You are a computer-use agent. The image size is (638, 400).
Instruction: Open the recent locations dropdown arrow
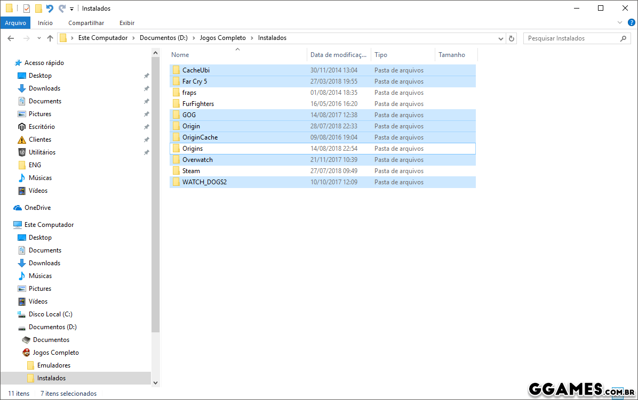click(x=39, y=38)
